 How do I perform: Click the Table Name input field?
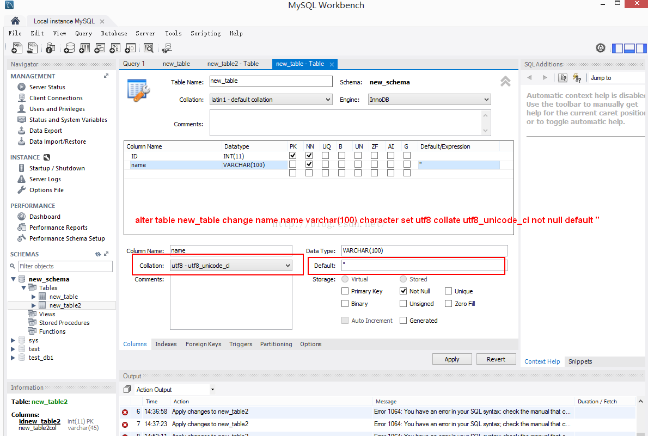tap(271, 81)
